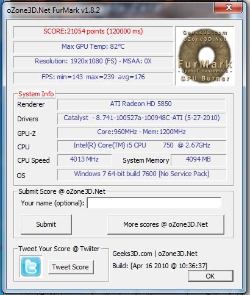
Task: Focus the Your name input field
Action: coord(154,203)
